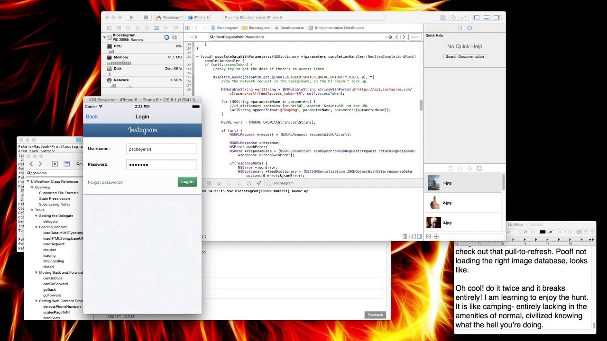
Task: Open the object library icon
Action: pyautogui.click(x=469, y=168)
